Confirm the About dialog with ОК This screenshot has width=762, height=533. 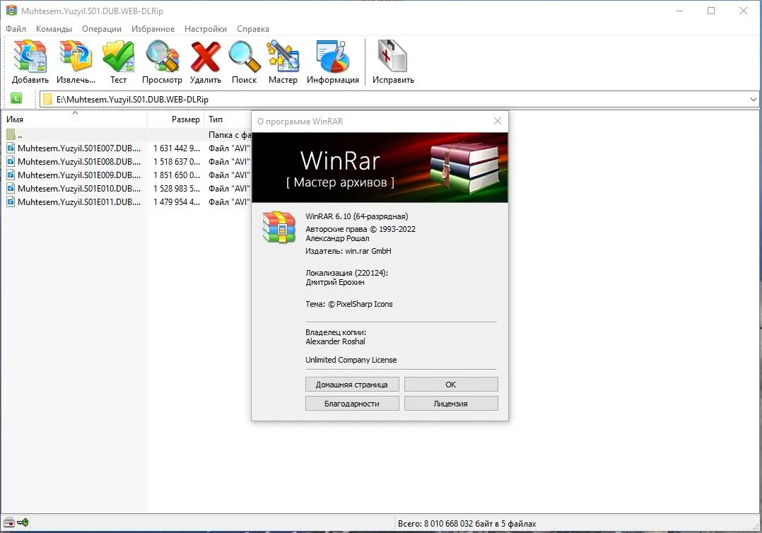tap(451, 384)
